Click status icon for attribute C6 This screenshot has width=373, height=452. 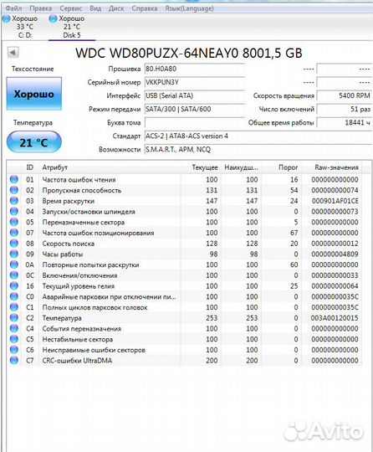coord(14,349)
